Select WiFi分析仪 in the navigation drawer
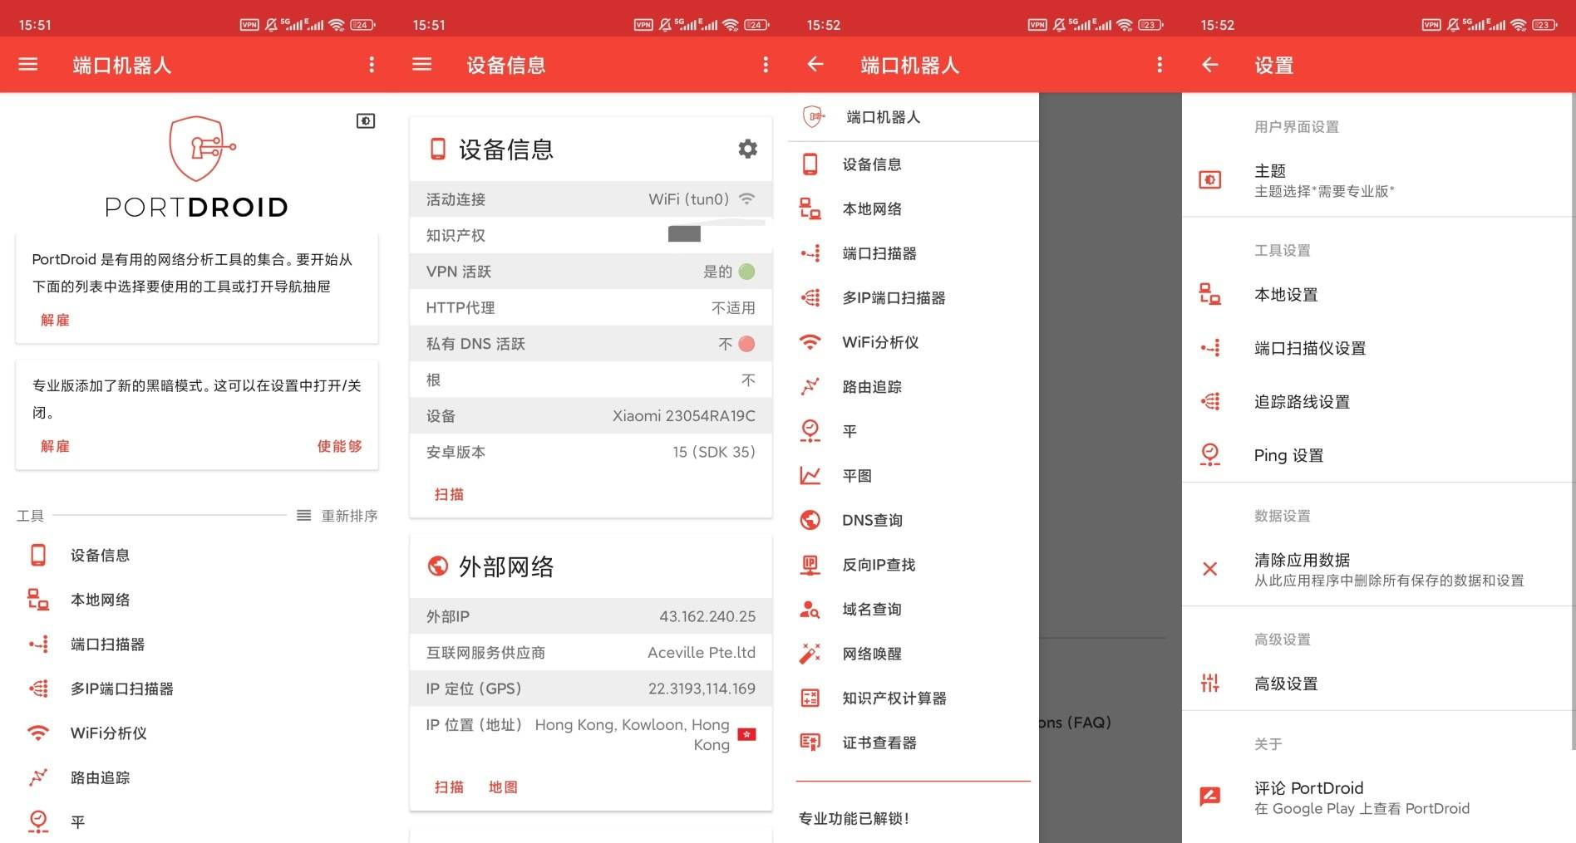The height and width of the screenshot is (843, 1576). [879, 342]
